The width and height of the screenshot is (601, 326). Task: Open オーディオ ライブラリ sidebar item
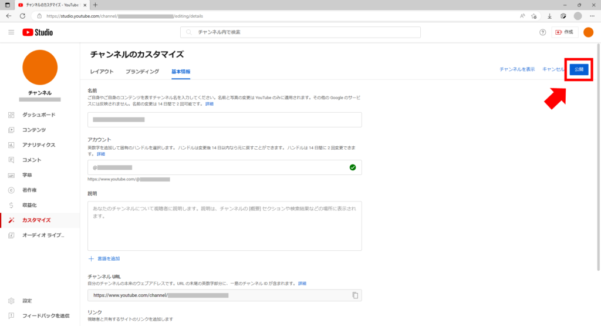click(43, 235)
